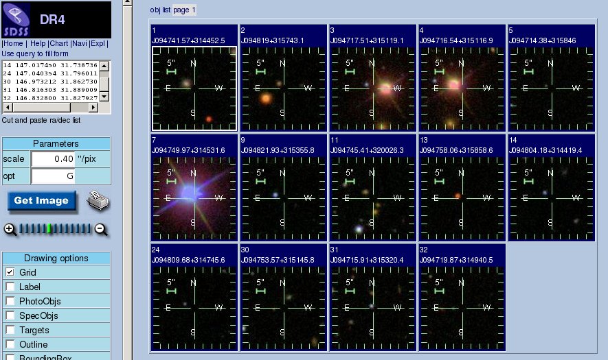608x360 pixels.
Task: Click the text area scroll down arrow
Action: [104, 97]
